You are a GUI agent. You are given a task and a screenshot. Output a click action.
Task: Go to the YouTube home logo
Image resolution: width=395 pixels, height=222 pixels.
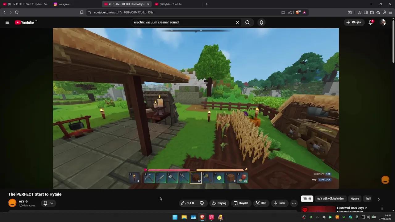(x=24, y=22)
